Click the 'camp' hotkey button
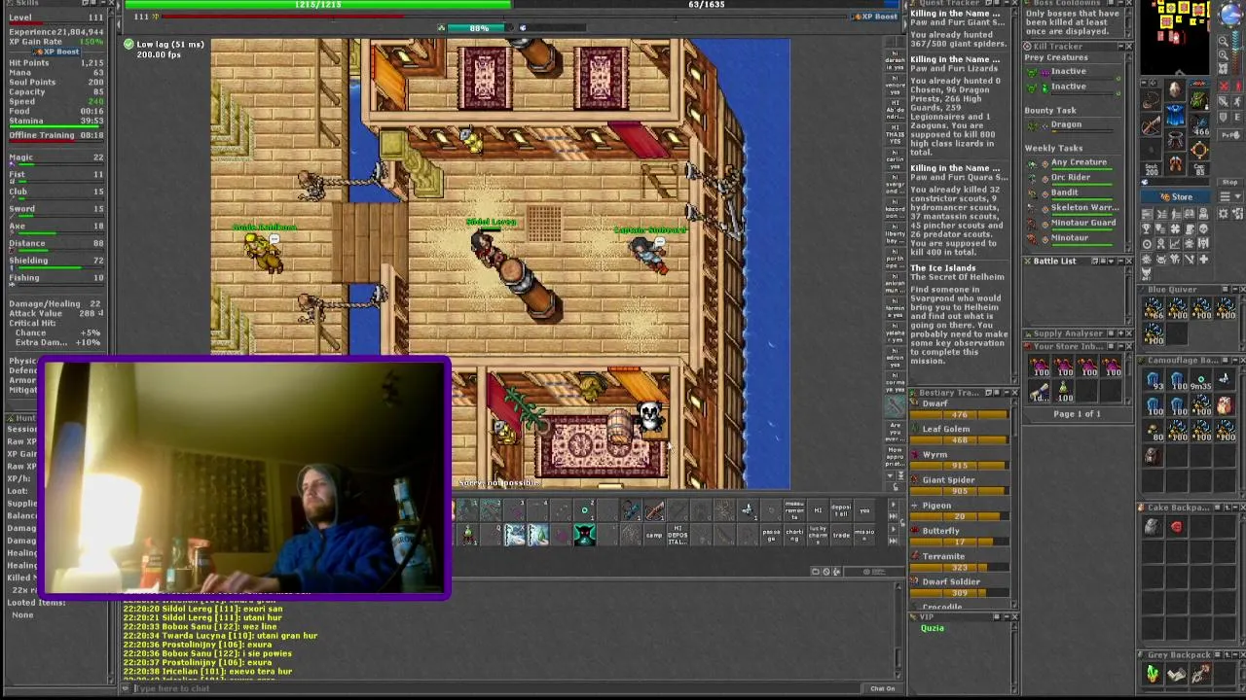This screenshot has height=700, width=1246. click(653, 535)
